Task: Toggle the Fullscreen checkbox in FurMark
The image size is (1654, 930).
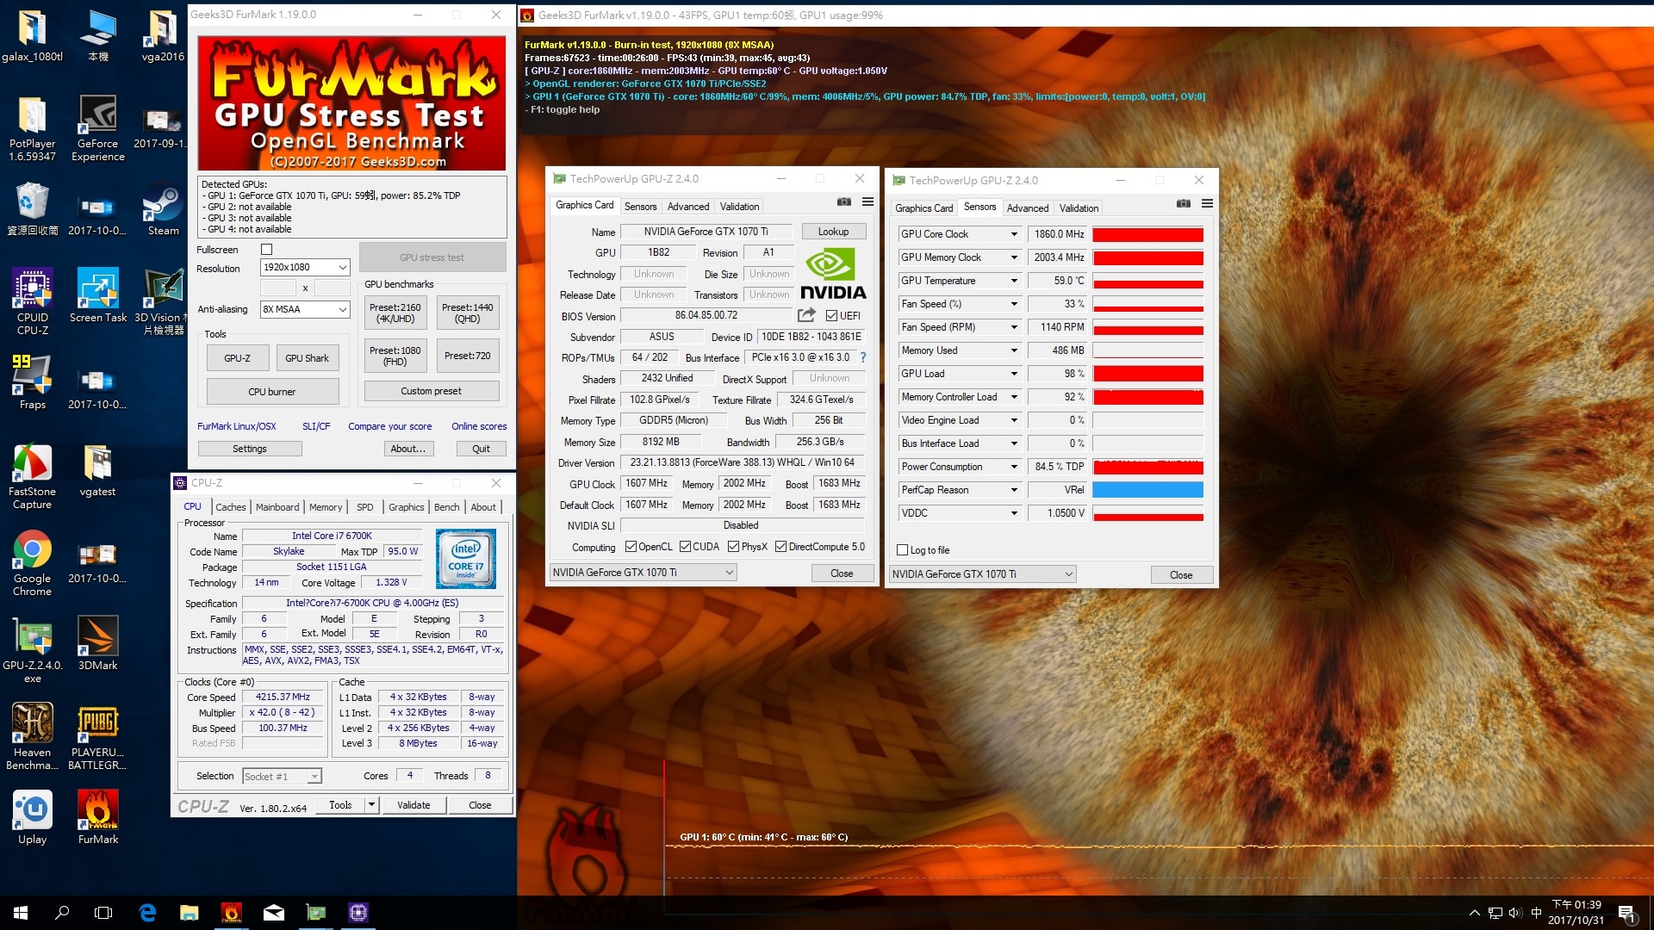Action: [x=267, y=250]
